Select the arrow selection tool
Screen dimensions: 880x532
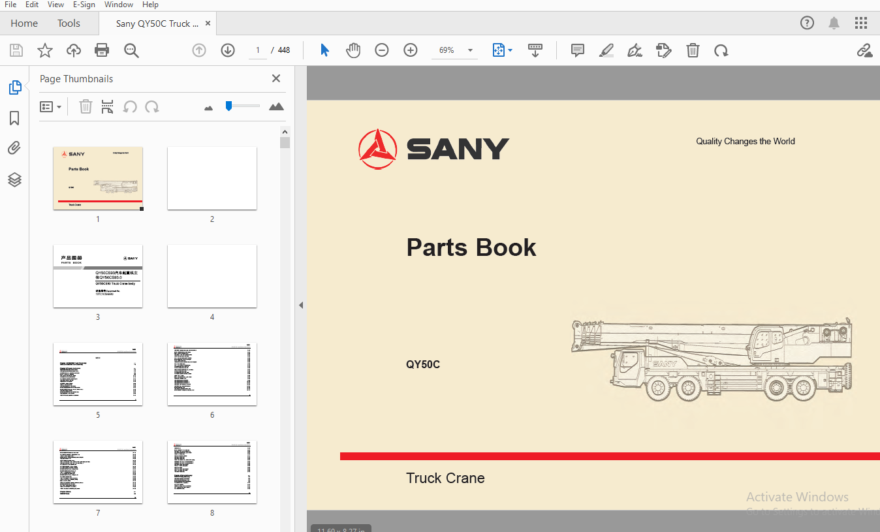pyautogui.click(x=324, y=50)
